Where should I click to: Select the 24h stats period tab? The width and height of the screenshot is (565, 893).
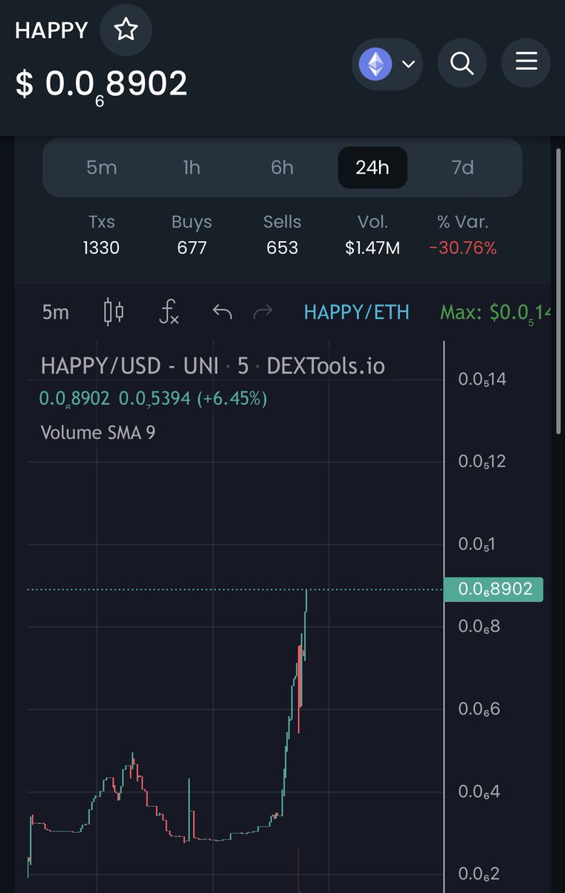coord(372,167)
